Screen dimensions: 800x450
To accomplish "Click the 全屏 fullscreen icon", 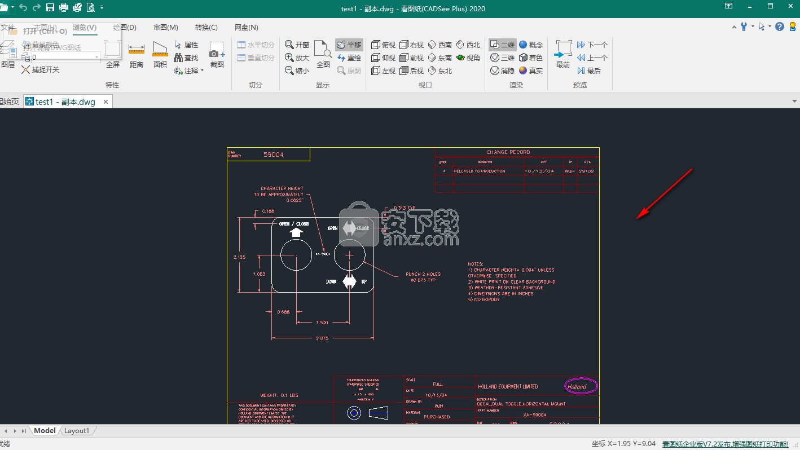I will point(113,55).
